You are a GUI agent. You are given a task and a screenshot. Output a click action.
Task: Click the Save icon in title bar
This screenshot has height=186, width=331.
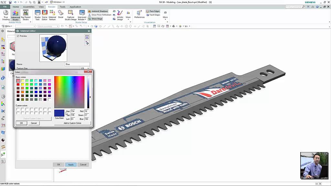tap(10, 2)
